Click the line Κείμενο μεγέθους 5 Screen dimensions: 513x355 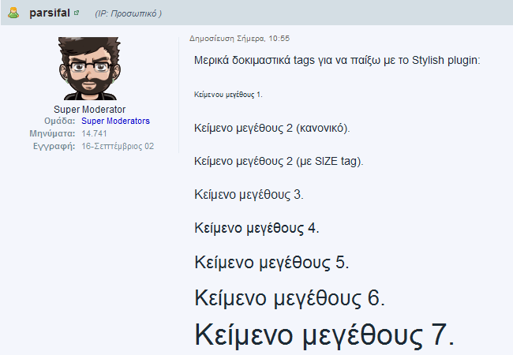click(271, 262)
